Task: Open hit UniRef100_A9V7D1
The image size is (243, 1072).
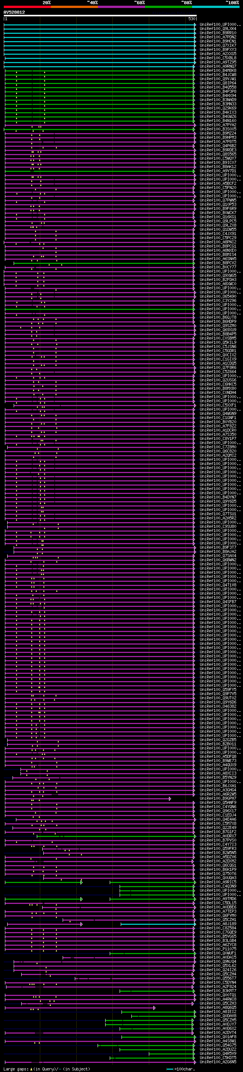Action: (218, 171)
